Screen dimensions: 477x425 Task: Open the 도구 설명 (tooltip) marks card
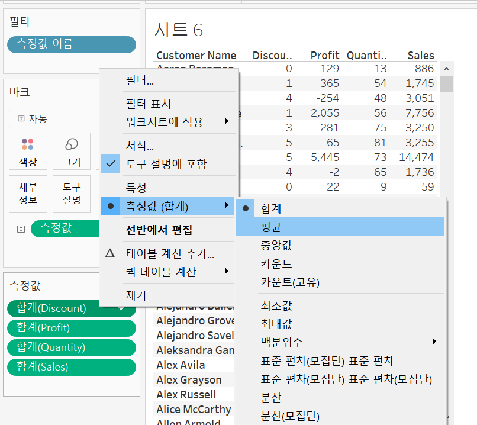pos(72,194)
